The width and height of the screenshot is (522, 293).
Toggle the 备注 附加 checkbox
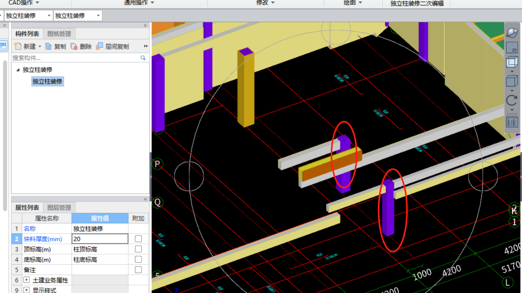[x=138, y=269]
